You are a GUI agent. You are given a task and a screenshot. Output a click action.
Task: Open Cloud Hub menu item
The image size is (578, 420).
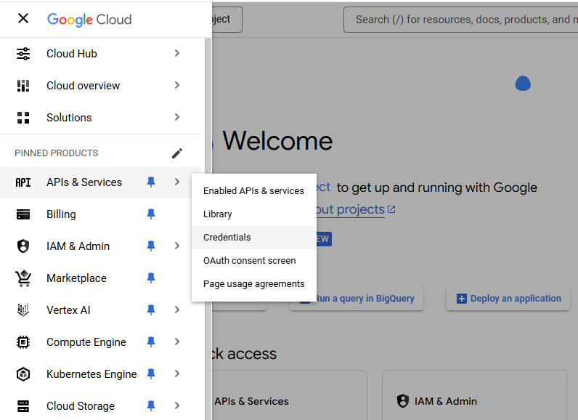coord(100,54)
